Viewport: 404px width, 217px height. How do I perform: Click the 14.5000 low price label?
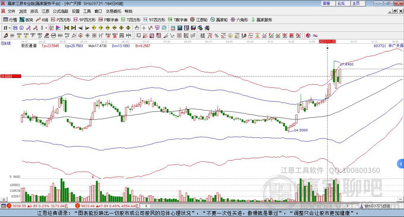[x=301, y=130]
